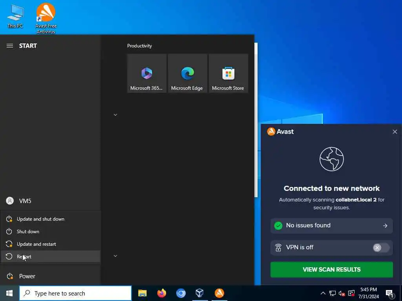This screenshot has height=301, width=402.
Task: Launch Microsoft Edge tile
Action: [x=187, y=73]
